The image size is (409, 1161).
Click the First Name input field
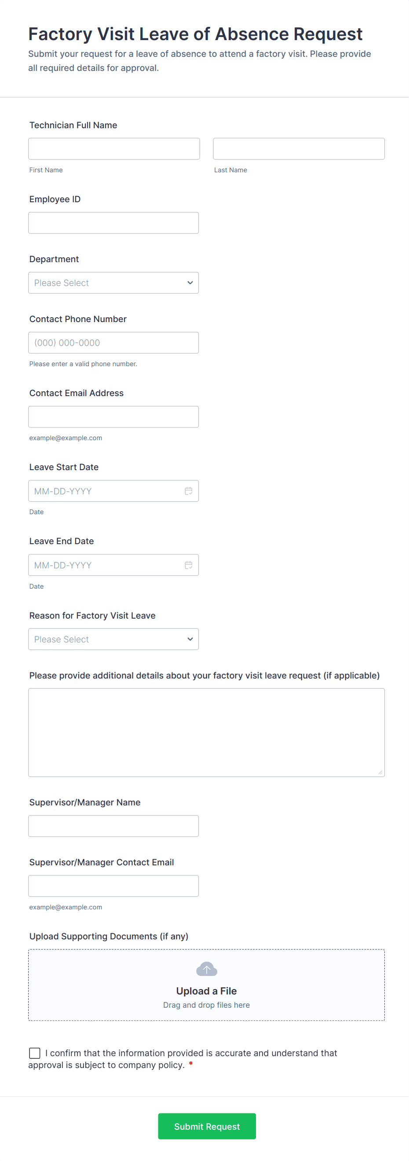(x=114, y=149)
